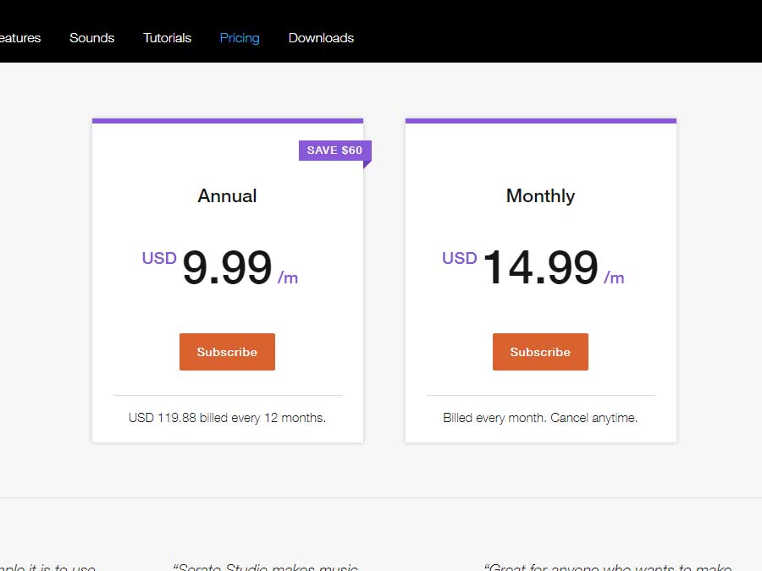The width and height of the screenshot is (762, 571).
Task: Click the 14.99 price figure
Action: (x=540, y=268)
